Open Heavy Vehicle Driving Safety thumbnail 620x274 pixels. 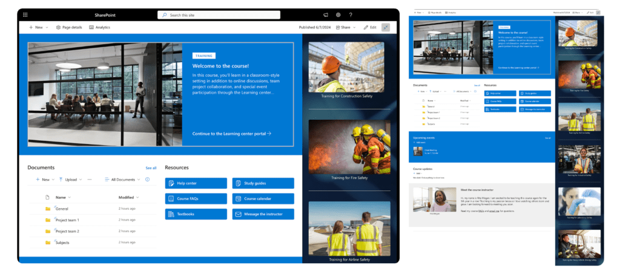pos(579,244)
